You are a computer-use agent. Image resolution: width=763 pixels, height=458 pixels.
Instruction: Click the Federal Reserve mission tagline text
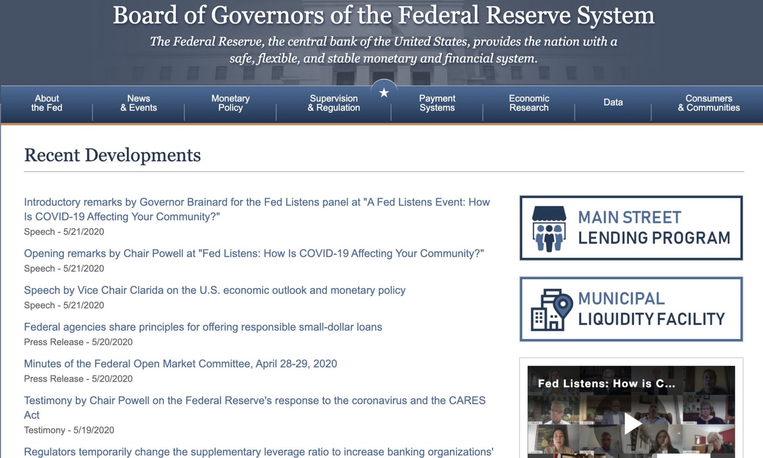383,50
